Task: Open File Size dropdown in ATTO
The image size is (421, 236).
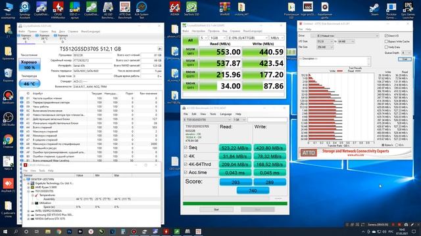Action: [325, 47]
